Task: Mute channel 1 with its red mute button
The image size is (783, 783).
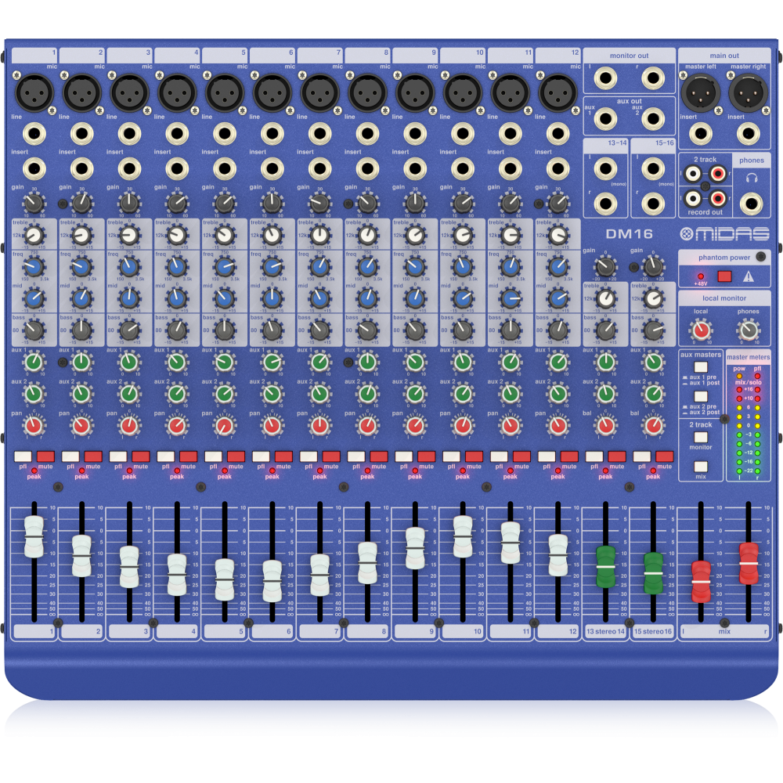Action: (x=45, y=456)
